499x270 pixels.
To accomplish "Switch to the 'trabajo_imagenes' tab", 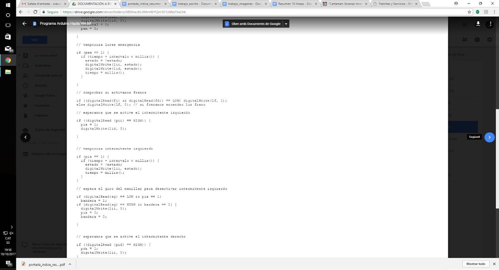I will click(245, 4).
